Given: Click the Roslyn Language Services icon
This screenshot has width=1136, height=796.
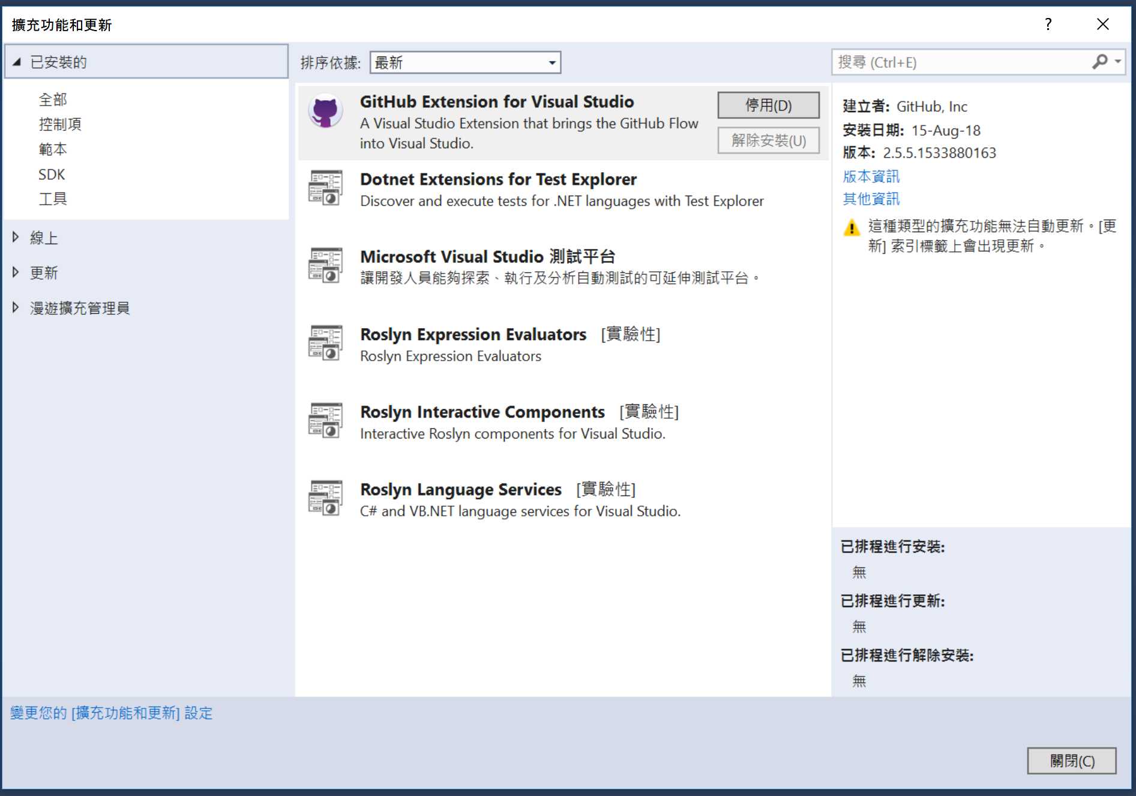Looking at the screenshot, I should 325,497.
